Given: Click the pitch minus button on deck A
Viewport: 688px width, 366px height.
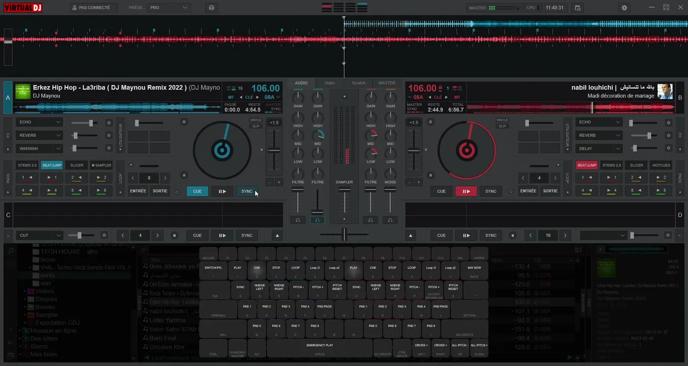Looking at the screenshot, I should [x=270, y=182].
